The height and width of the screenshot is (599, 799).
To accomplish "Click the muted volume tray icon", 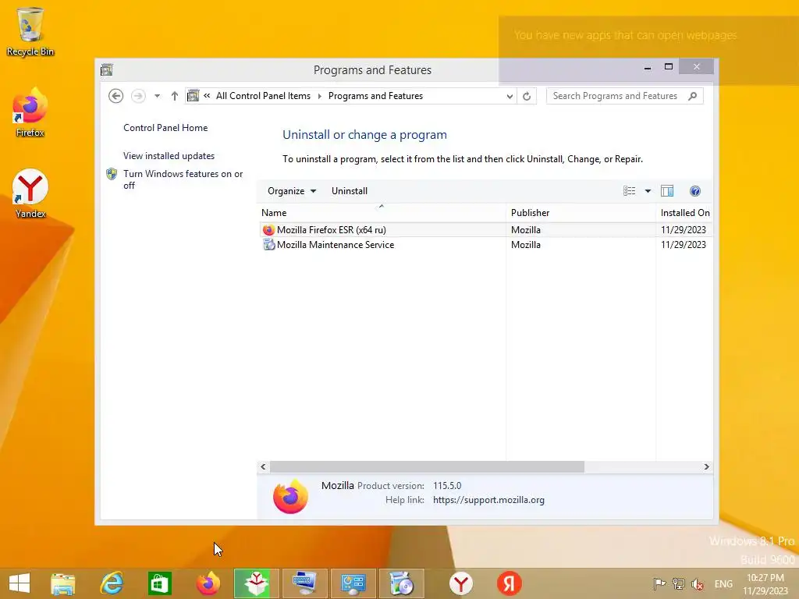I will coord(697,583).
